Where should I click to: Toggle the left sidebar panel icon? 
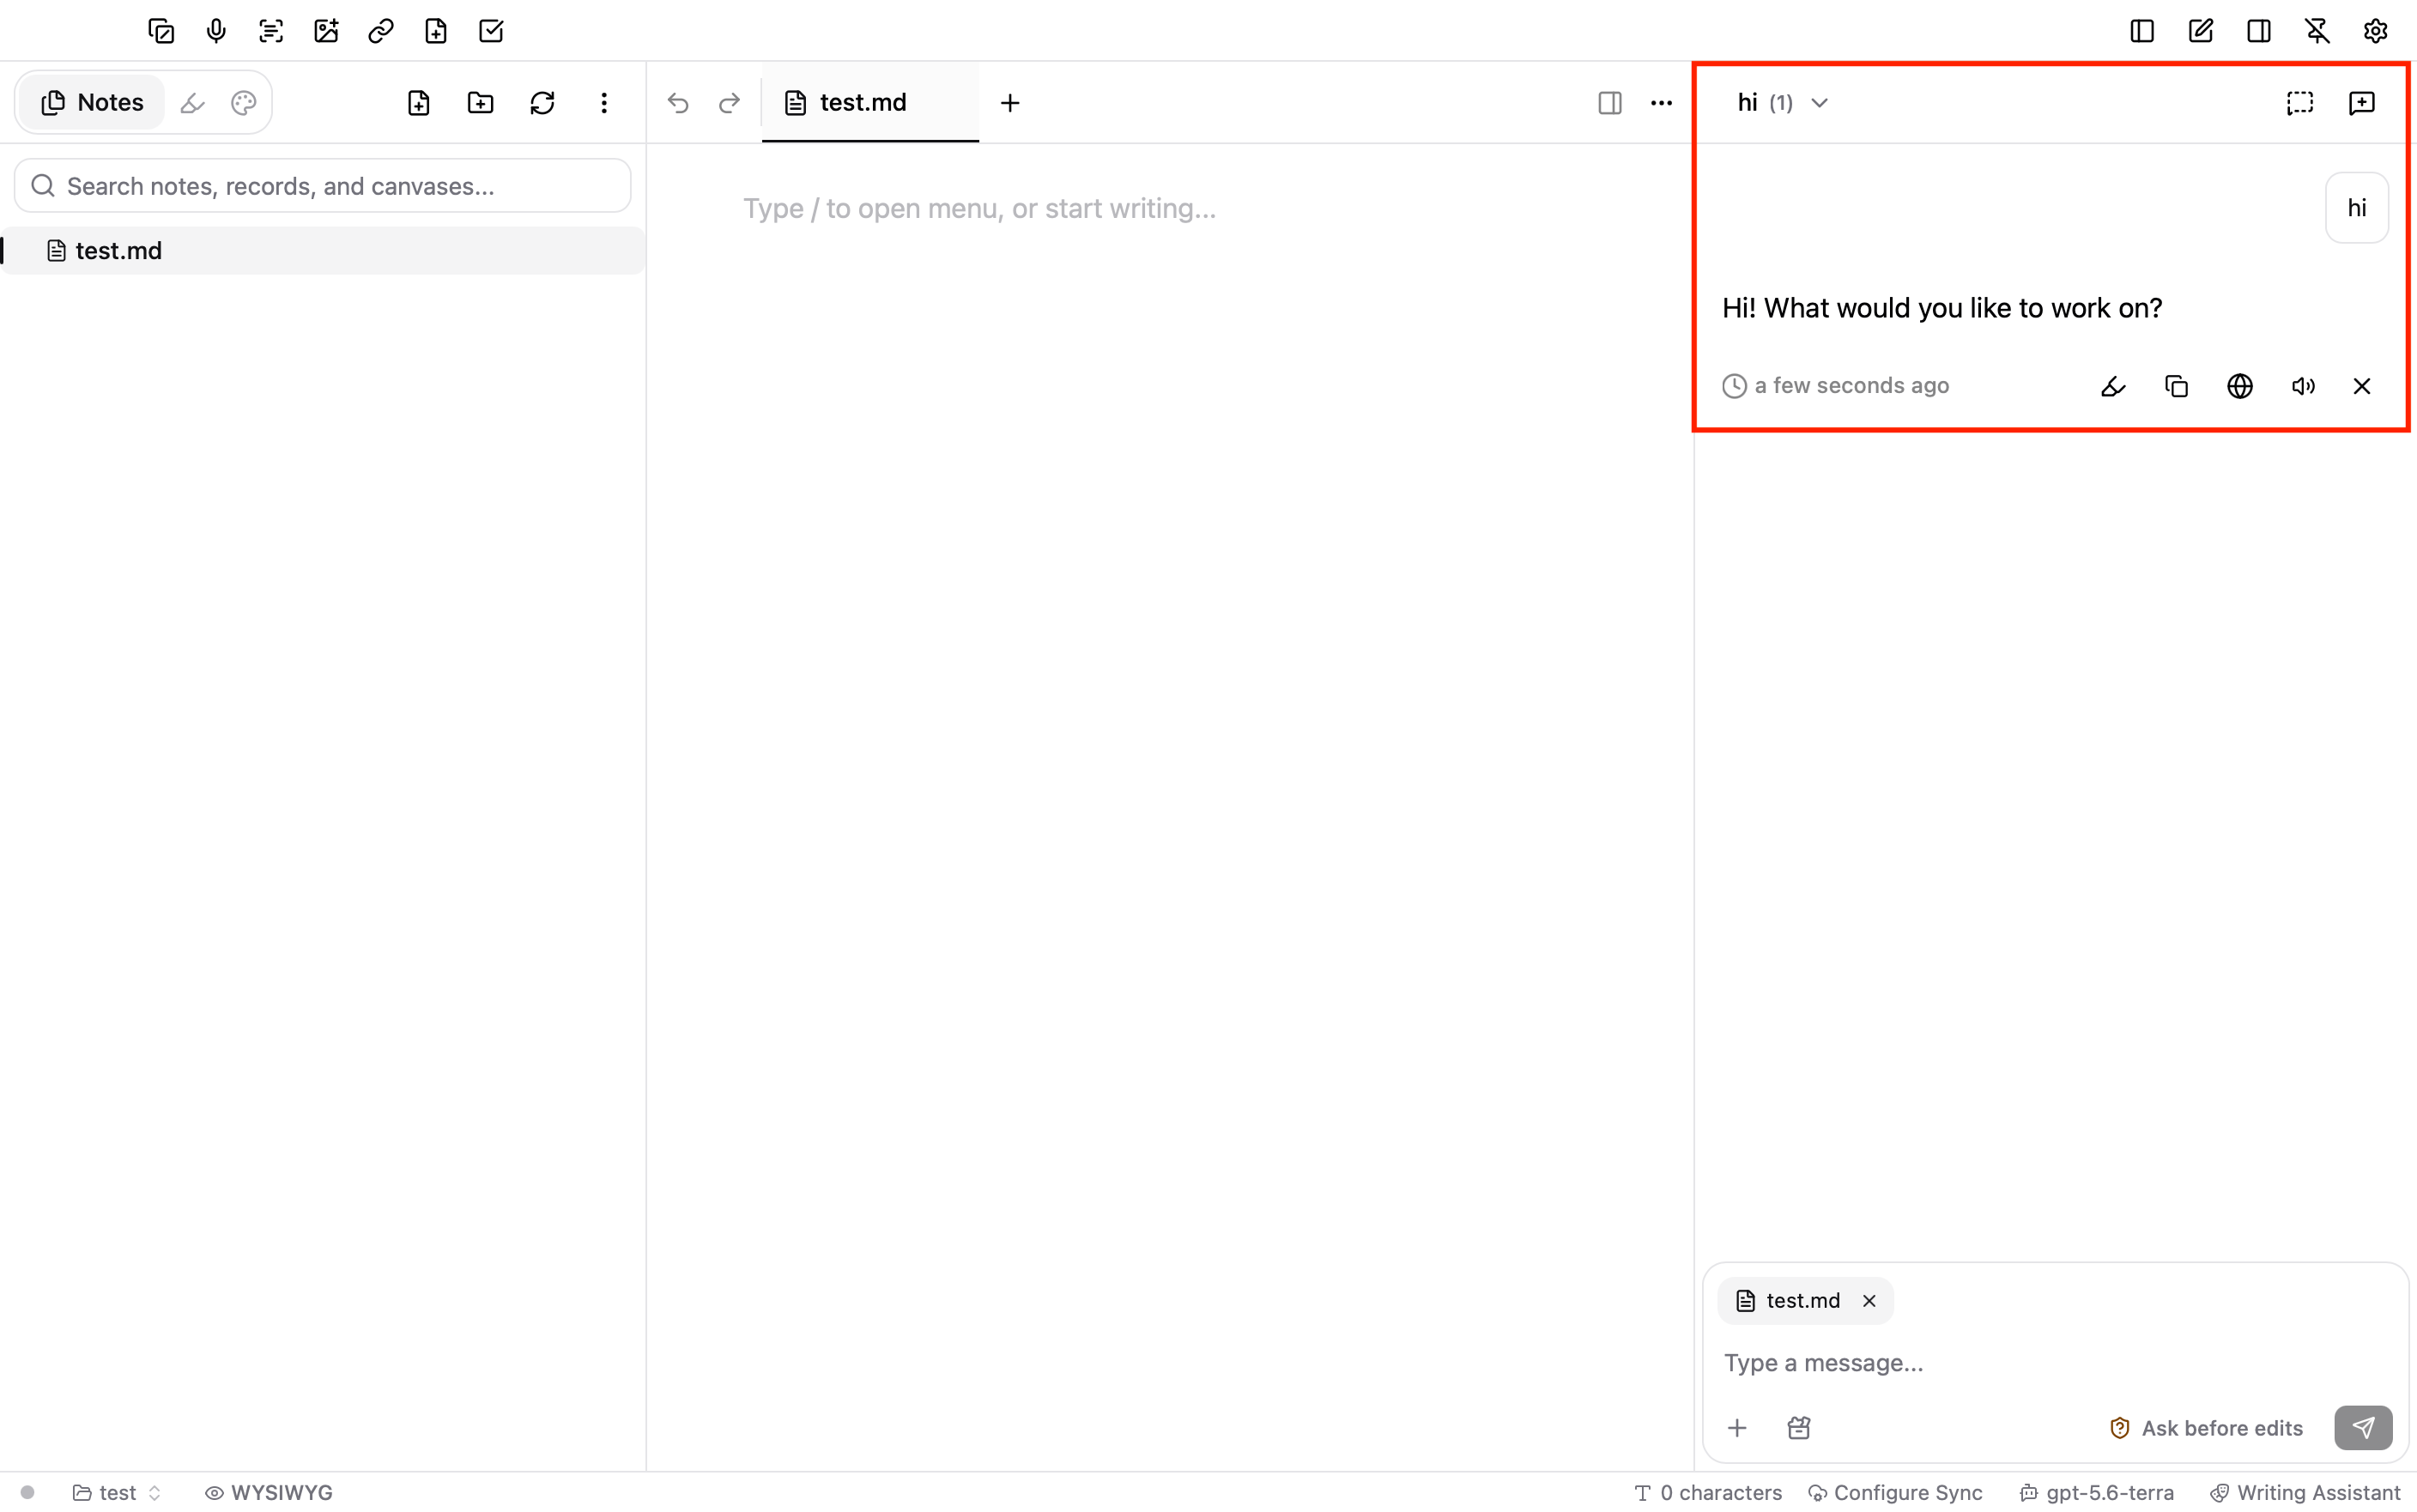point(2142,31)
